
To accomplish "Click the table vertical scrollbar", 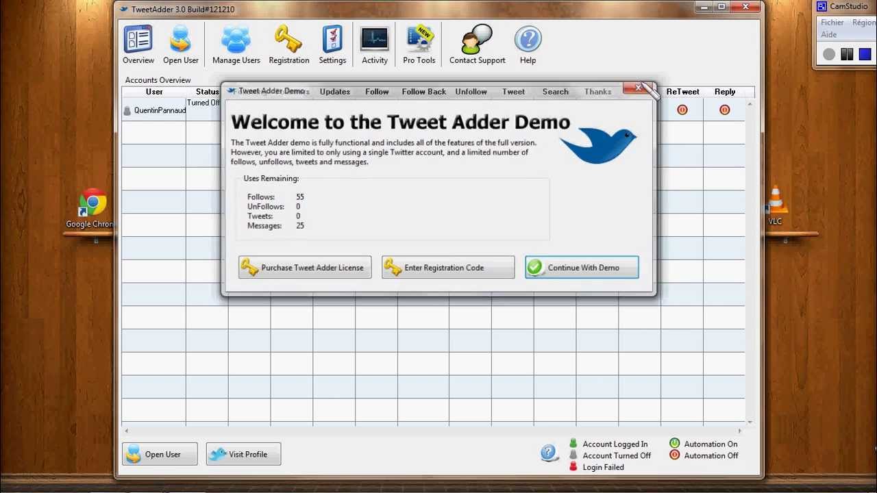I will (x=750, y=262).
